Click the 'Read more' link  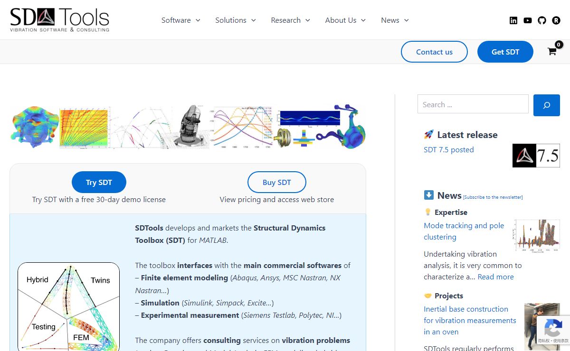[495, 277]
